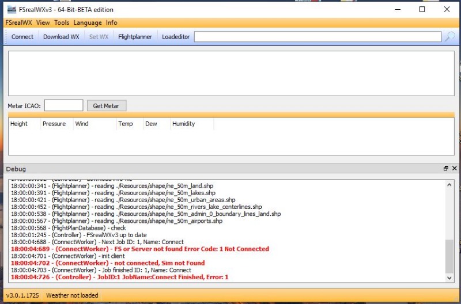Select the 'FSrealWXv3 up to date' log line
461x304 pixels.
(x=79, y=235)
